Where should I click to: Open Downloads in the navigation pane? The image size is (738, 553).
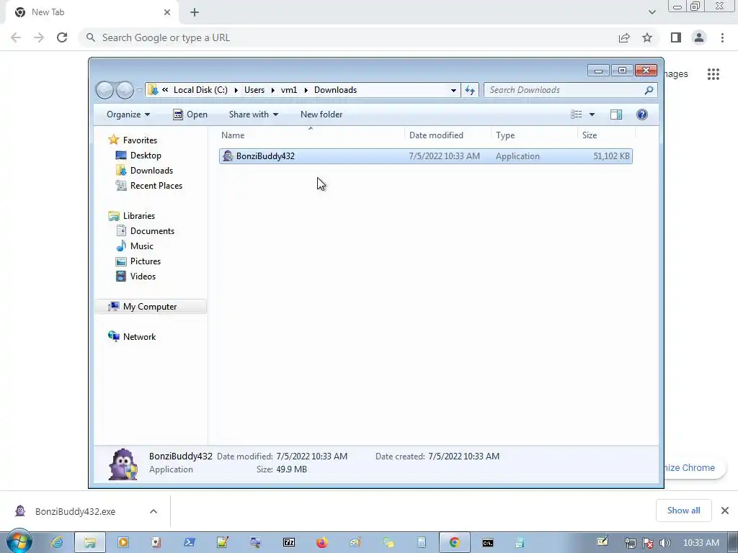151,170
